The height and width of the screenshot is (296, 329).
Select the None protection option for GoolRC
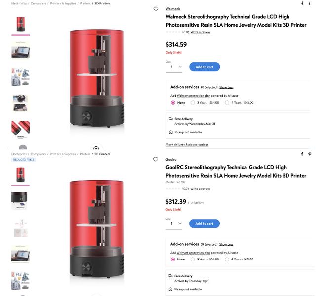[173, 259]
